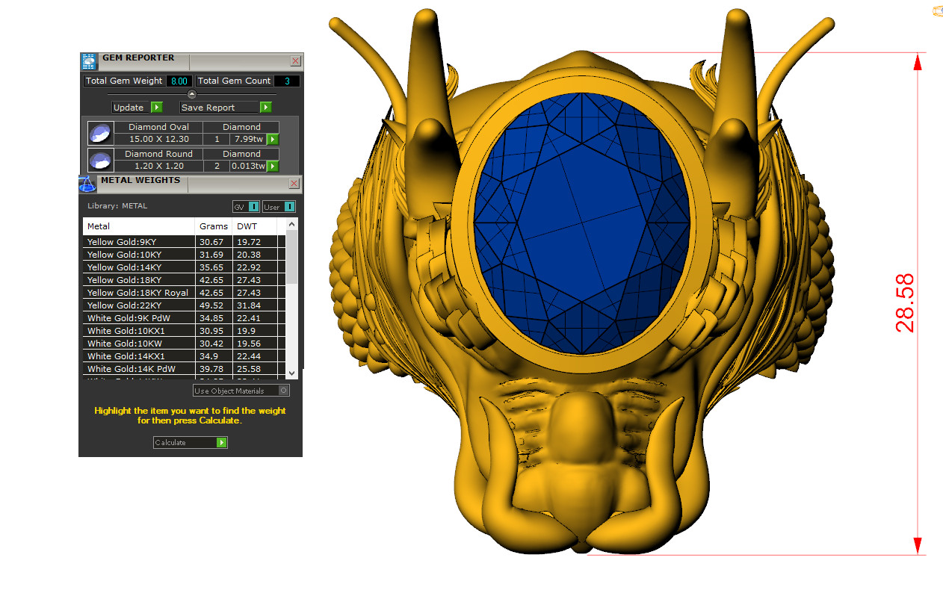Enable the Use Object Materials option
The height and width of the screenshot is (593, 943).
click(283, 391)
